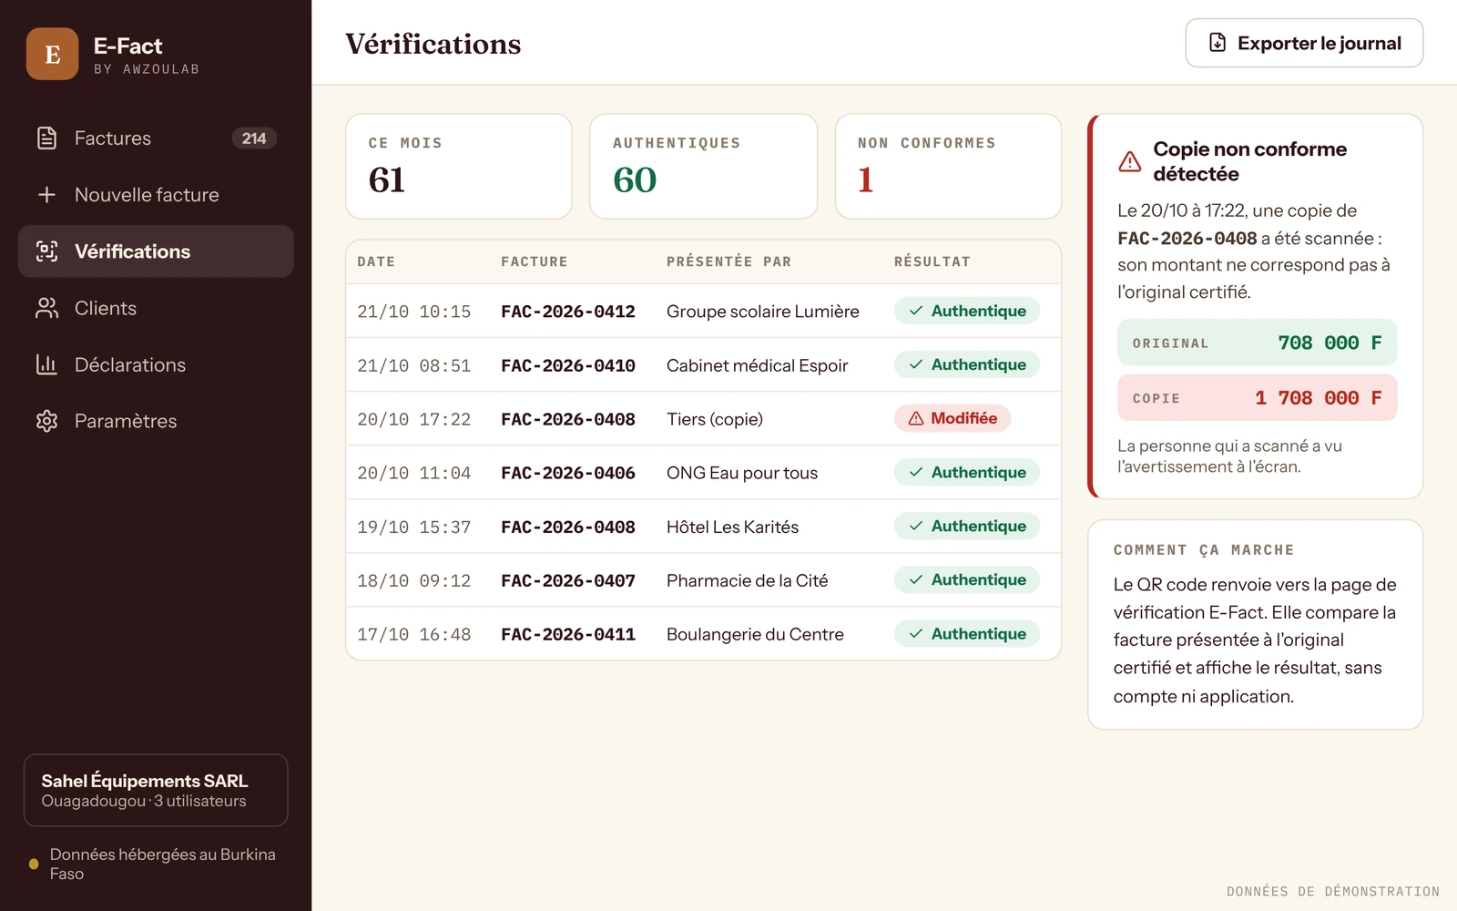Click invoice number FAC-2026-0406
This screenshot has height=911, width=1457.
pyautogui.click(x=568, y=473)
